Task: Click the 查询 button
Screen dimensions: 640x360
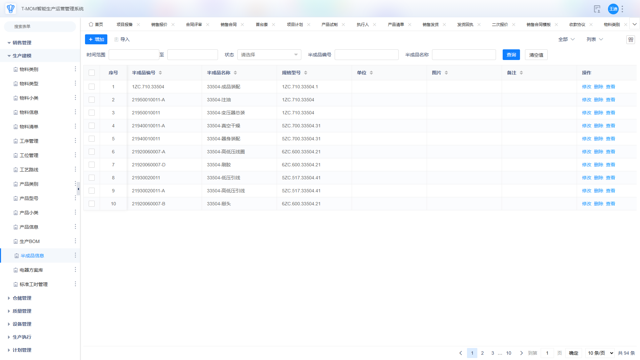Action: [x=511, y=55]
